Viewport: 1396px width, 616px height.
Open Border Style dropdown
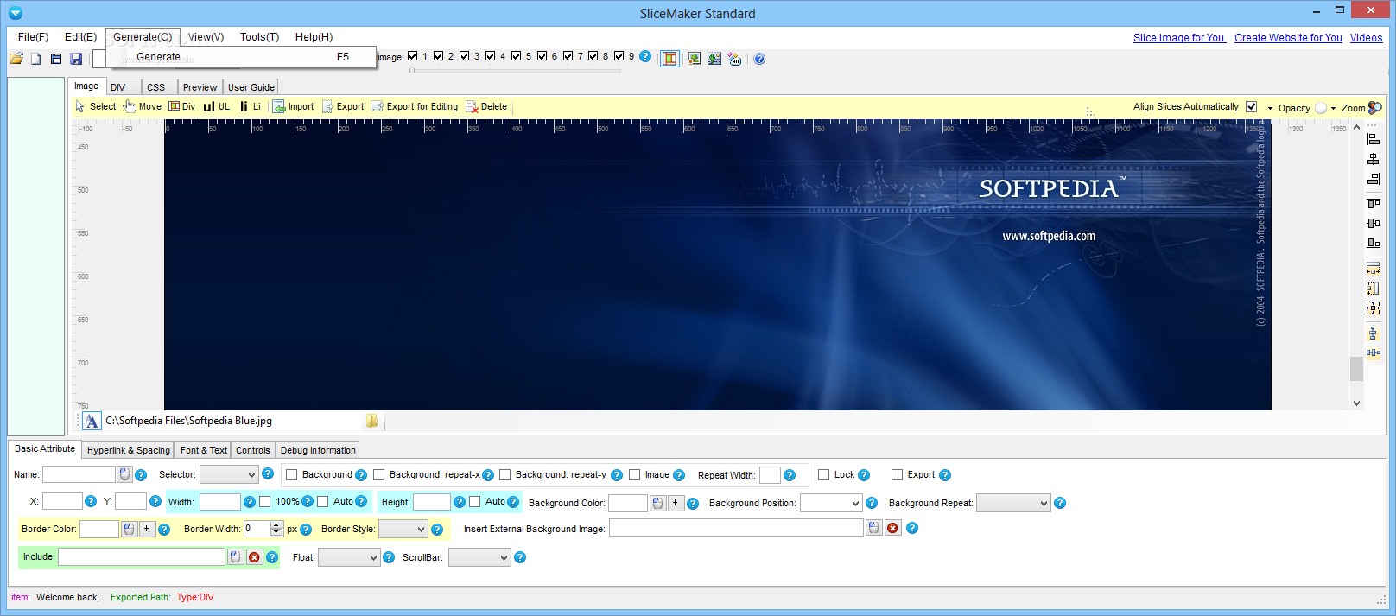[403, 529]
